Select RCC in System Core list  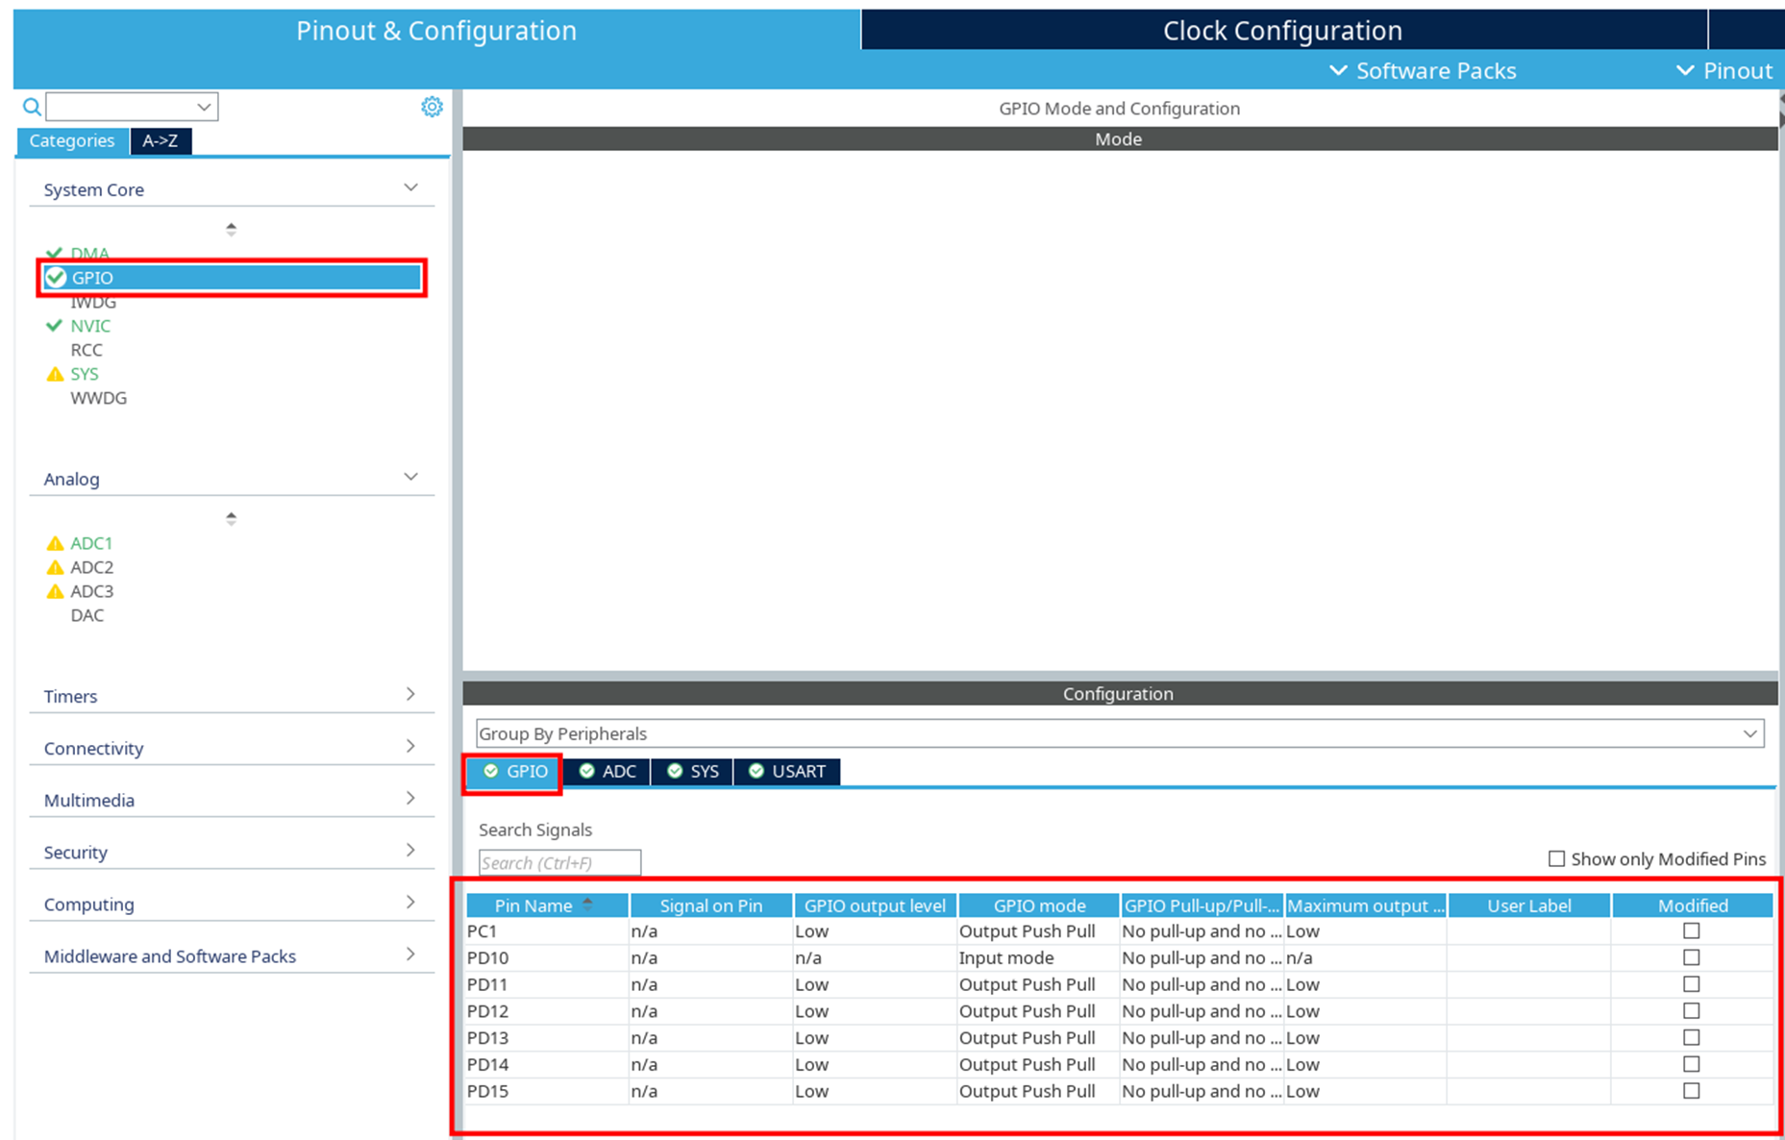click(87, 350)
